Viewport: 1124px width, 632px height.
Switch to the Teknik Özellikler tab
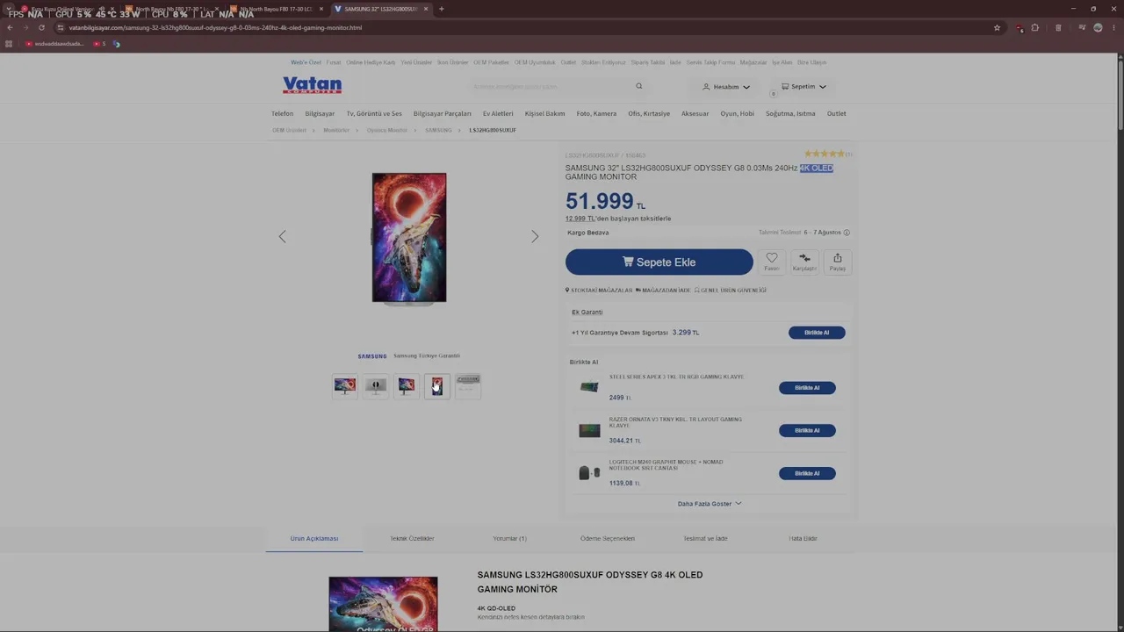(412, 538)
